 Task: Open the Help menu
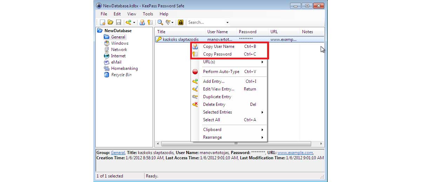tap(164, 14)
